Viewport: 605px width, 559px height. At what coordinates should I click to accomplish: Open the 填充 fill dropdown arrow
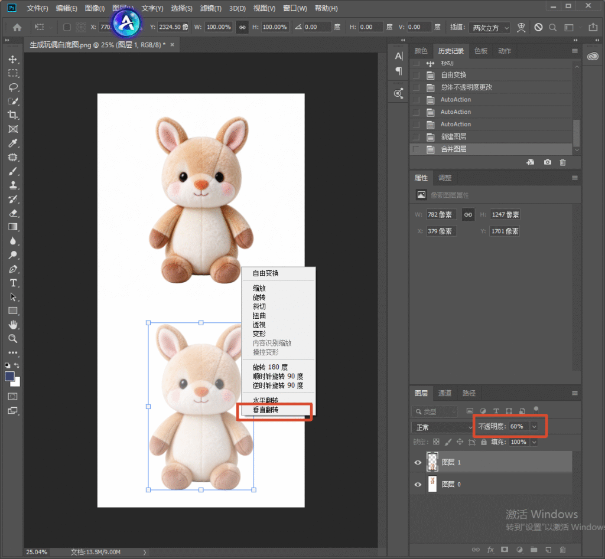click(534, 442)
